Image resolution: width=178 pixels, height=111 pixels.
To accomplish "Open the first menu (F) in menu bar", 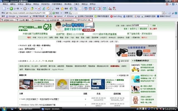I will (5, 4).
